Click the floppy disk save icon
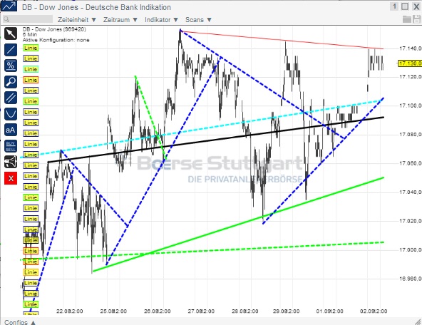 point(416,19)
